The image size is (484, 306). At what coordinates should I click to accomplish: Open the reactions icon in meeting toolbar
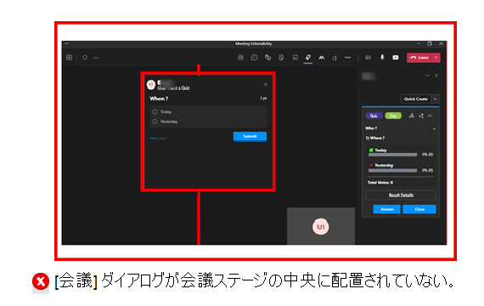click(x=267, y=58)
